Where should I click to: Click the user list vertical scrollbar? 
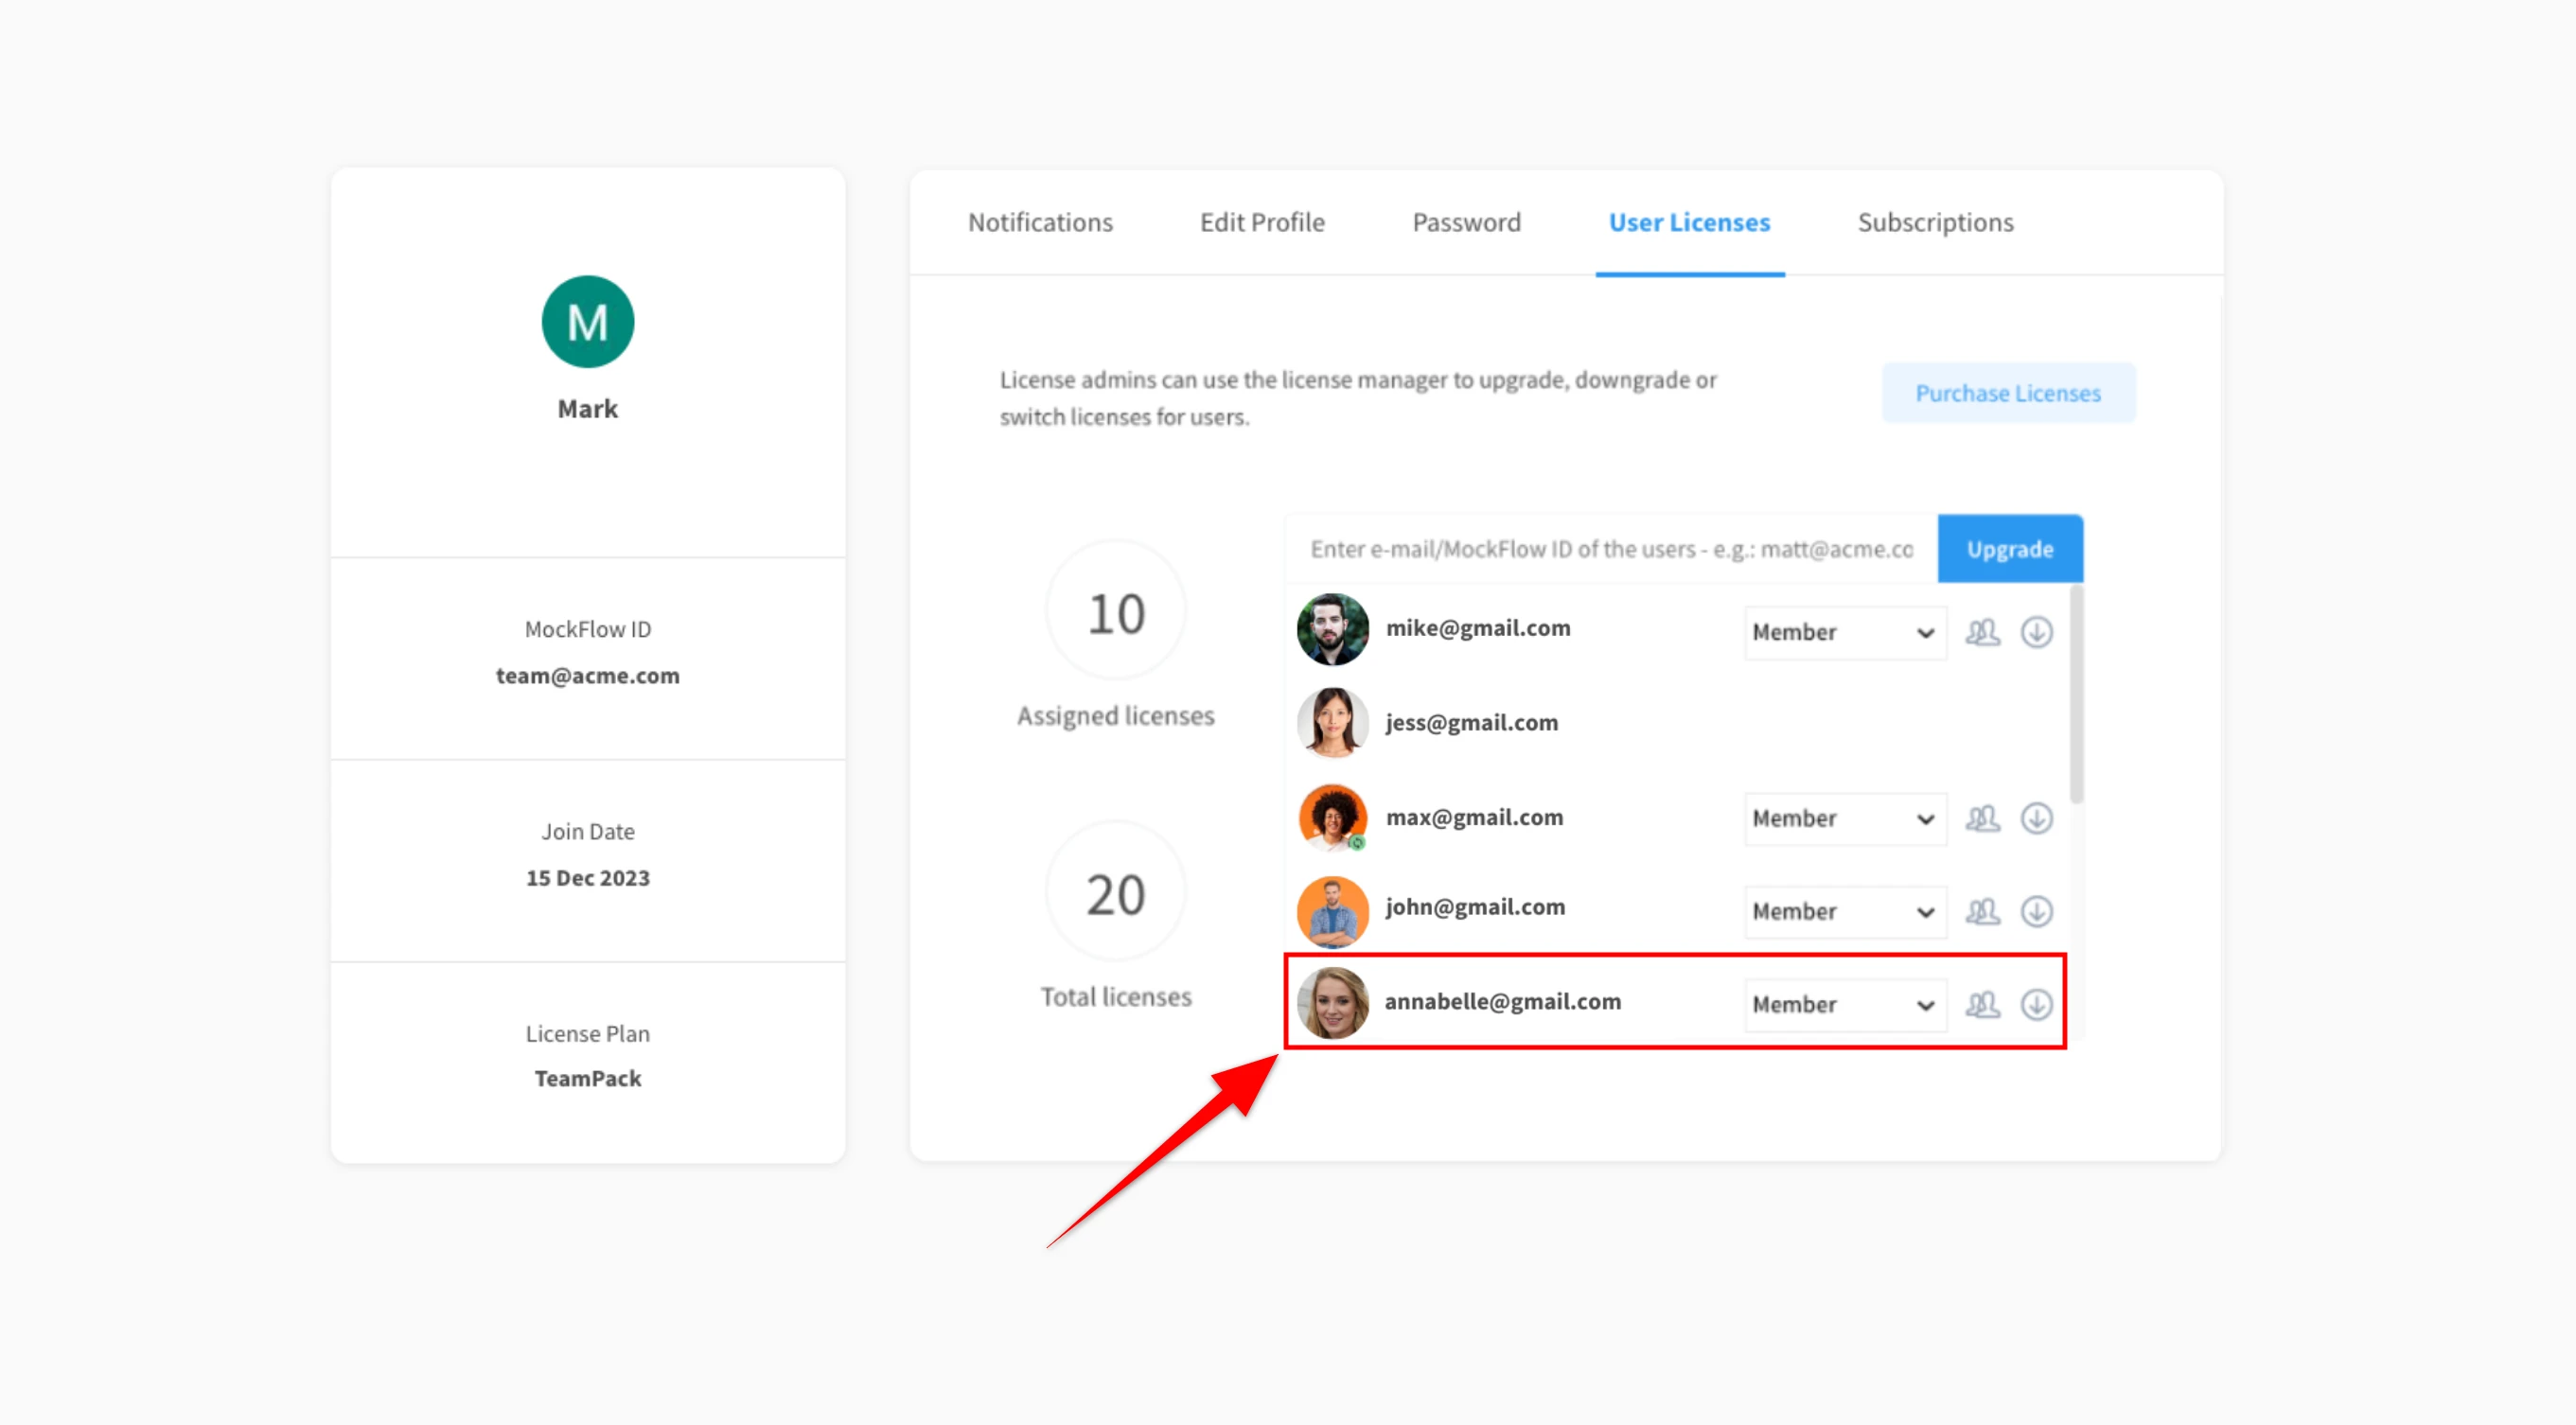coord(2076,694)
